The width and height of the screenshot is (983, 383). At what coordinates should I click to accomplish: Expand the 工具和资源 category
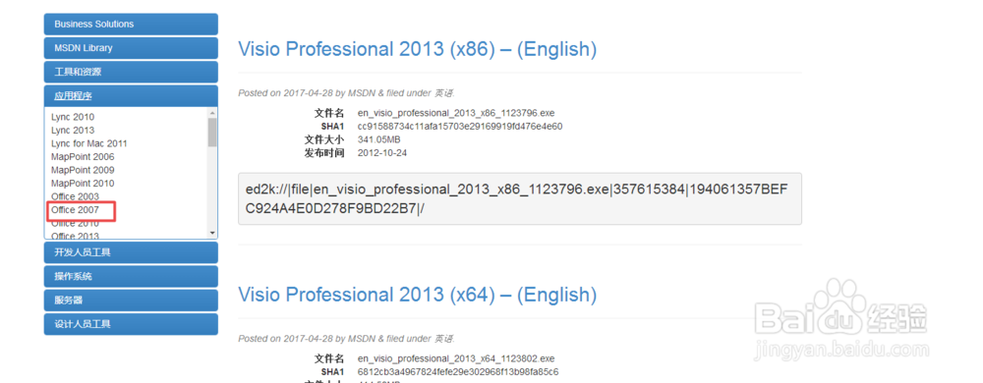(x=131, y=72)
